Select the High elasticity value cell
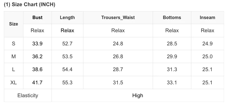Viewport: 235px width, 107px height. click(138, 96)
